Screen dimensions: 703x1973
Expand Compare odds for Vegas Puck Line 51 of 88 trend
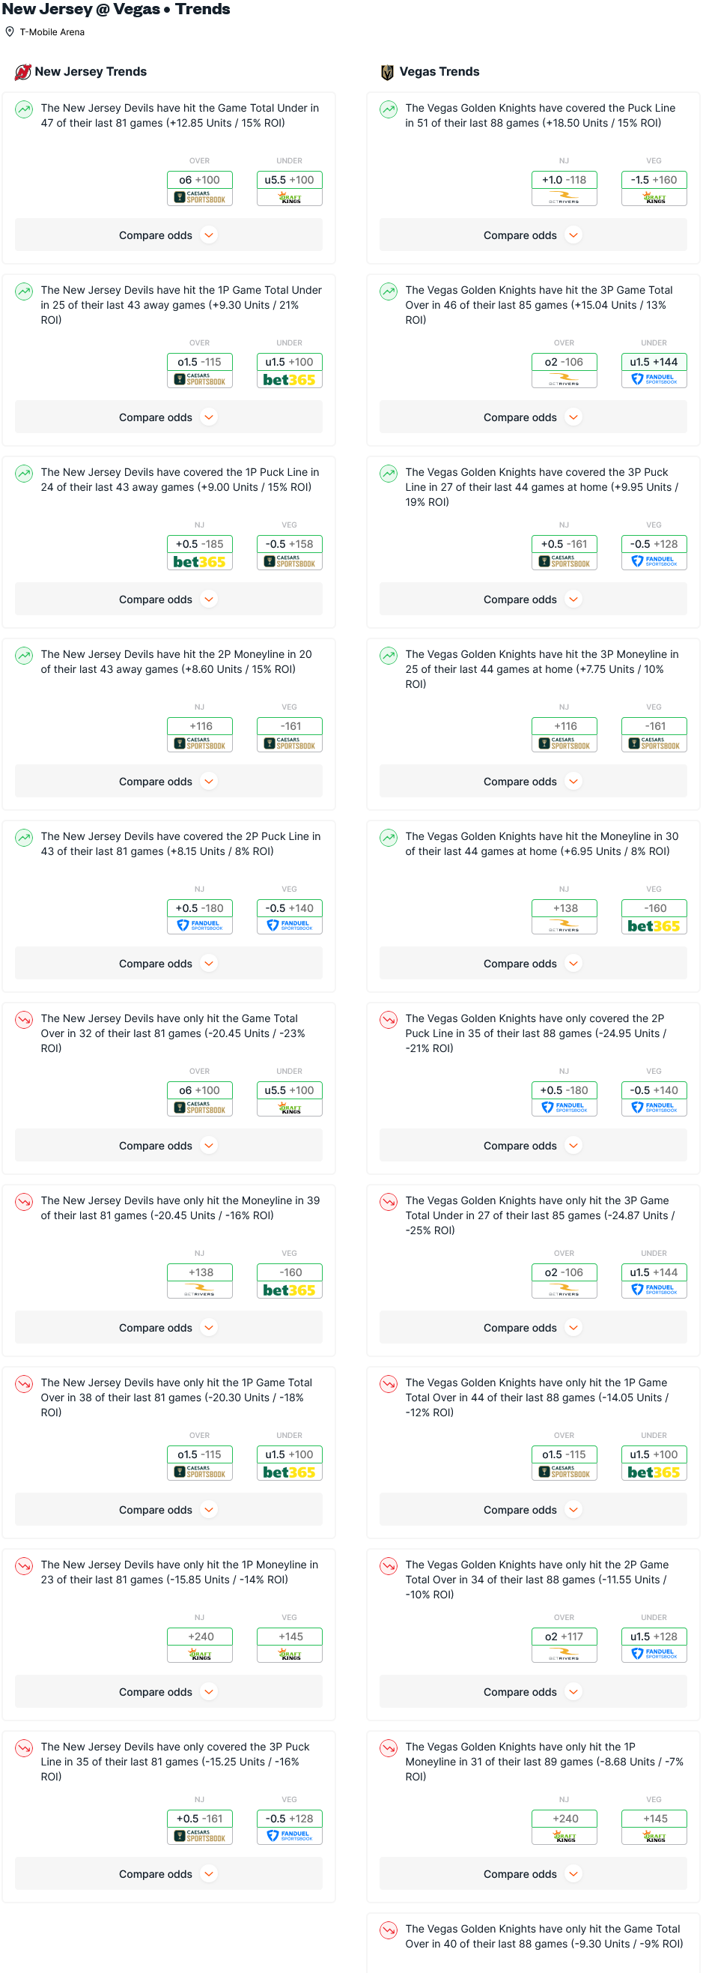pos(532,235)
